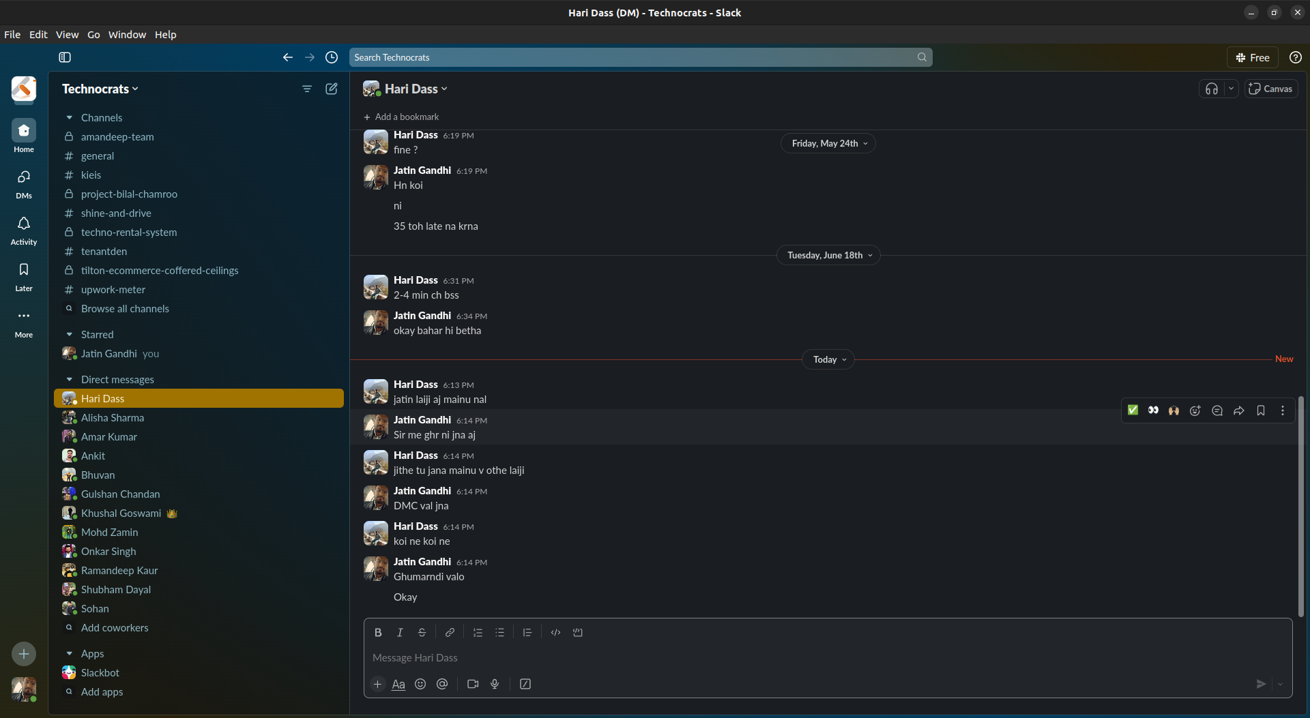Open the Help question mark icon

[x=1295, y=57]
